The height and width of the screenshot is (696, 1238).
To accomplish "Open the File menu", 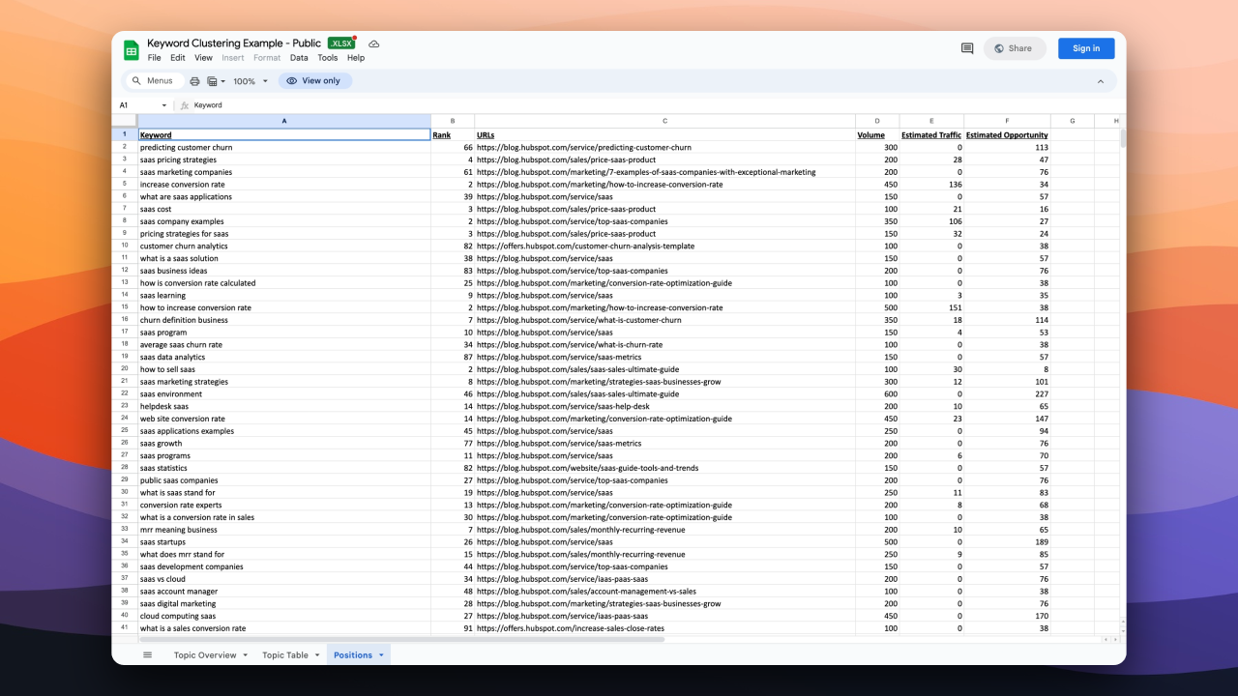I will [155, 58].
